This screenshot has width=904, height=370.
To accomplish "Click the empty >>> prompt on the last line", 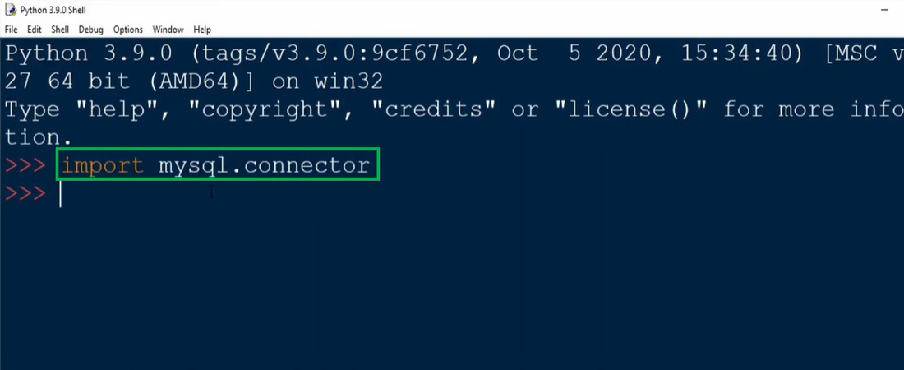I will click(x=26, y=194).
